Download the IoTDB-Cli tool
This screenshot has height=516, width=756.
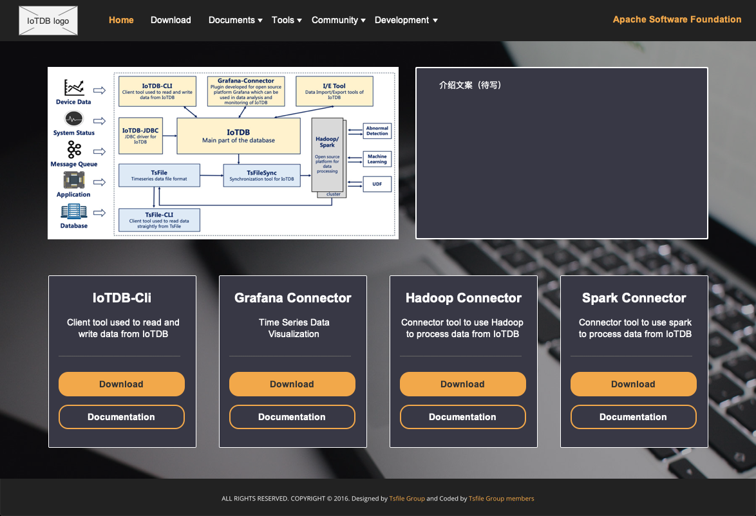[122, 384]
